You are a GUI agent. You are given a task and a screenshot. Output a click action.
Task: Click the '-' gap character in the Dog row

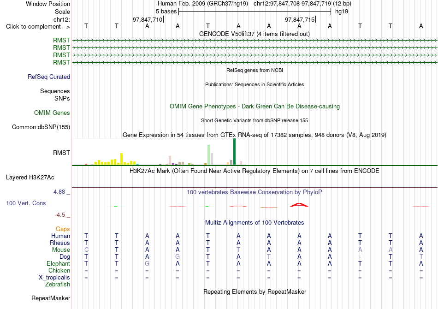pos(360,257)
